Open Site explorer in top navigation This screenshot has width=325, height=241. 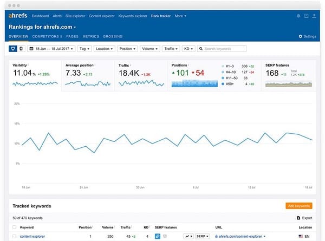pos(75,16)
